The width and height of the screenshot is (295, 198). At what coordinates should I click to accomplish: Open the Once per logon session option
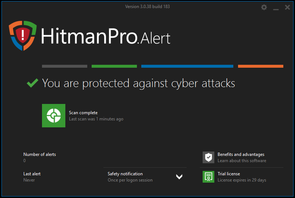(x=130, y=180)
